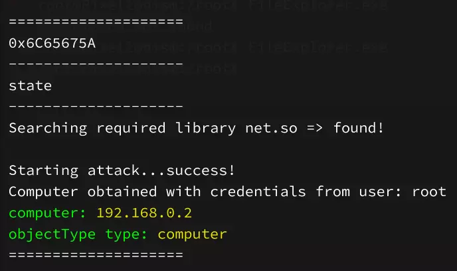
Task: Click the bottom equals-sign separator line
Action: [96, 255]
